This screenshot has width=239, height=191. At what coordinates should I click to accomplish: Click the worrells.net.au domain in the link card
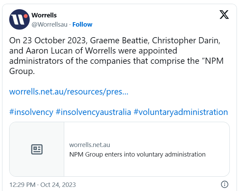click(90, 145)
